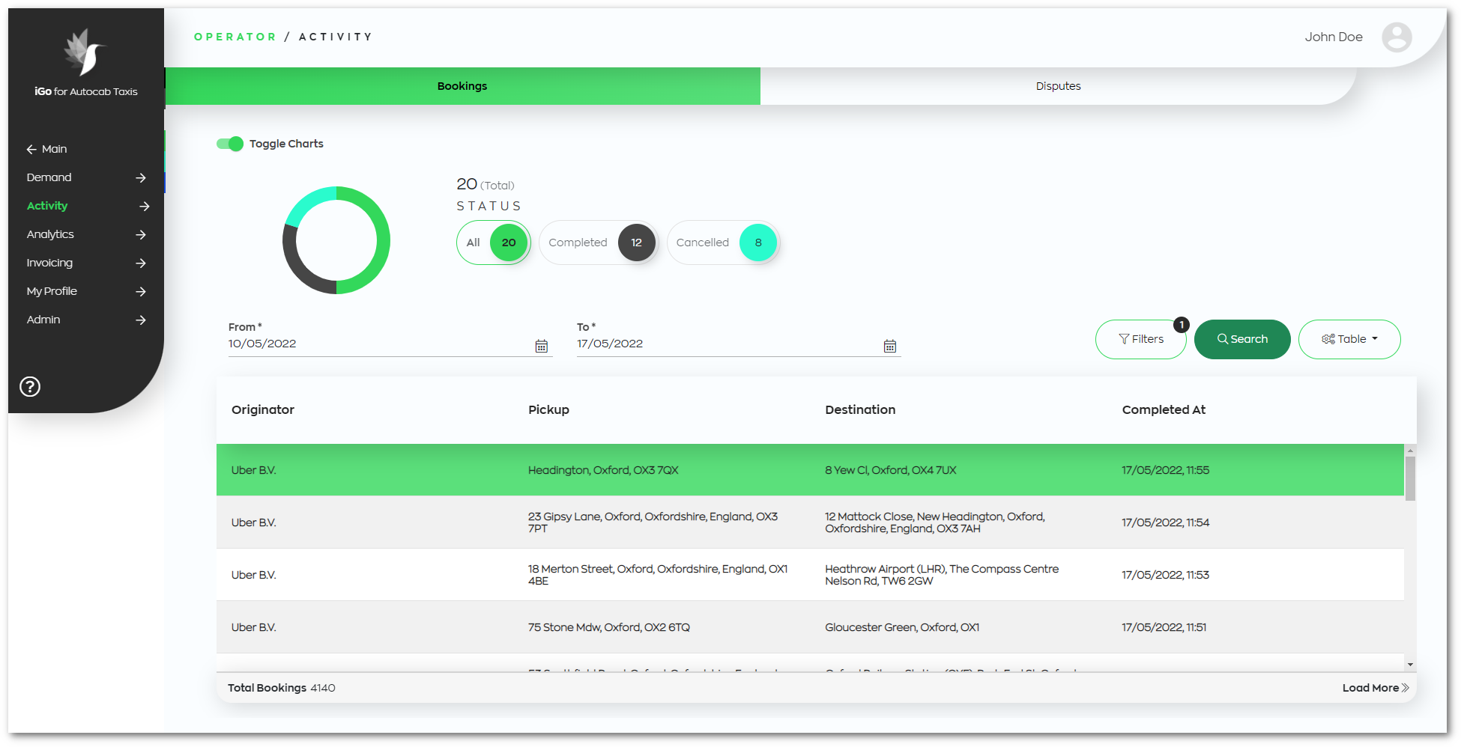
Task: Select the All status pill
Action: pos(493,243)
